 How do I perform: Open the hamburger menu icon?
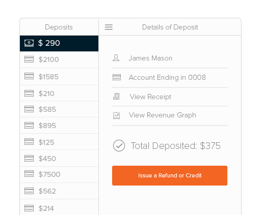[109, 27]
